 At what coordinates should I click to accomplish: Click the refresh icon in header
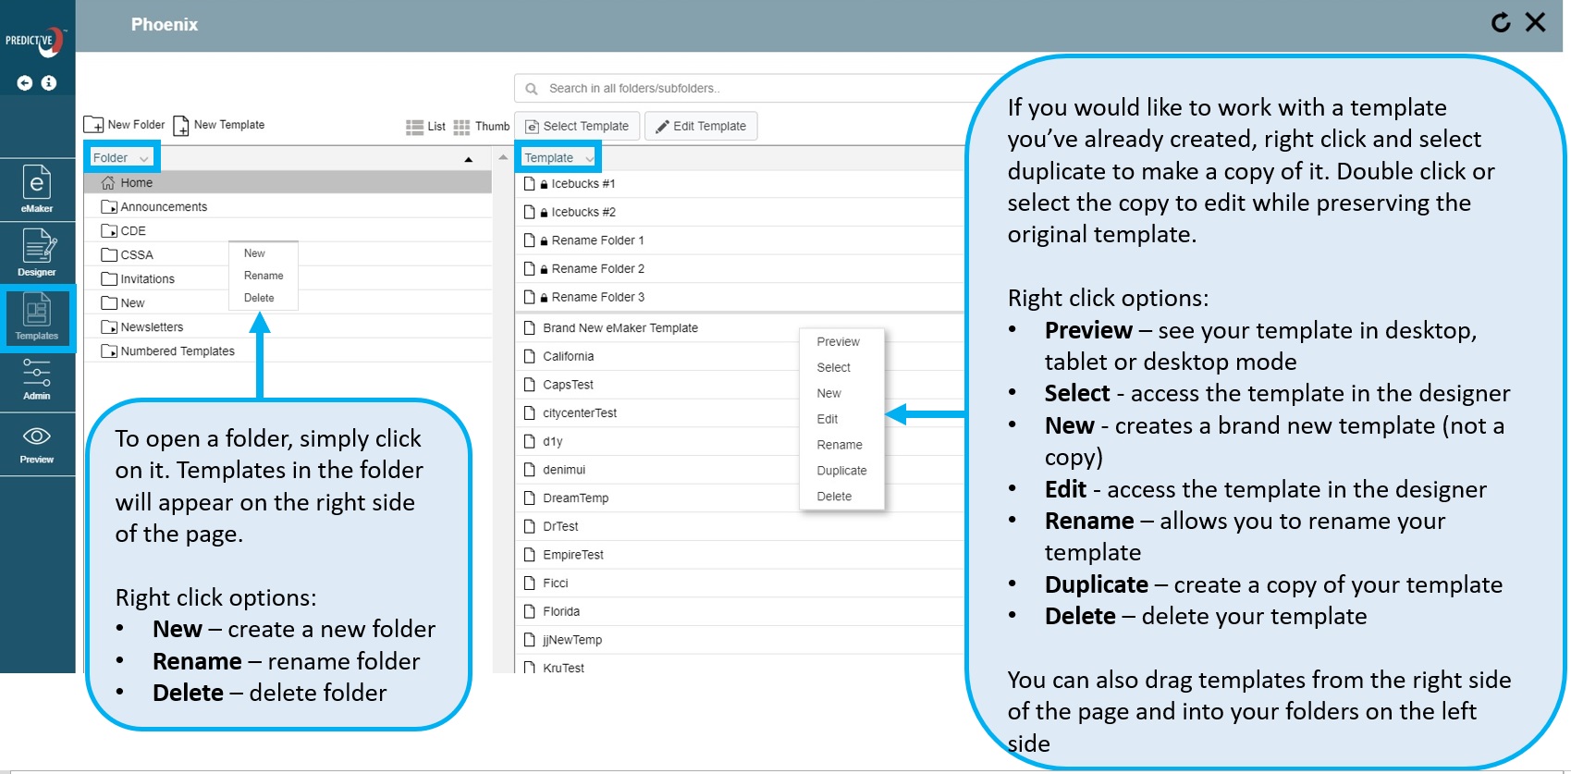1501,23
